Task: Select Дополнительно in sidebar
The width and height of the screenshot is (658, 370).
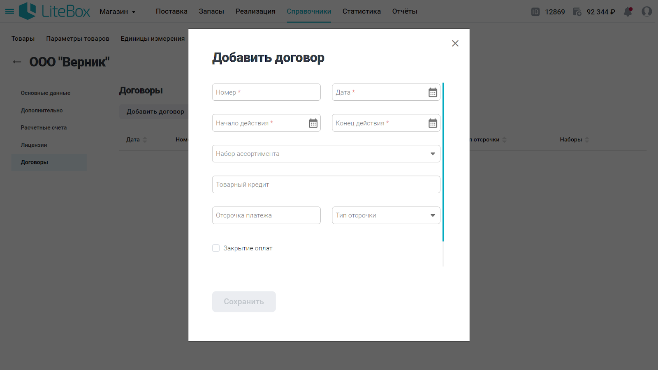Action: (42, 111)
